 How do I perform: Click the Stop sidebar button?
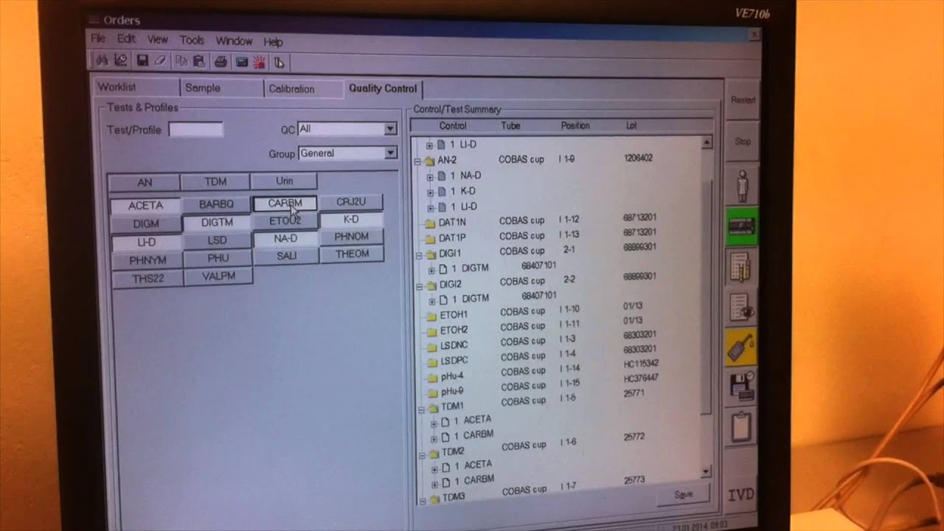743,142
